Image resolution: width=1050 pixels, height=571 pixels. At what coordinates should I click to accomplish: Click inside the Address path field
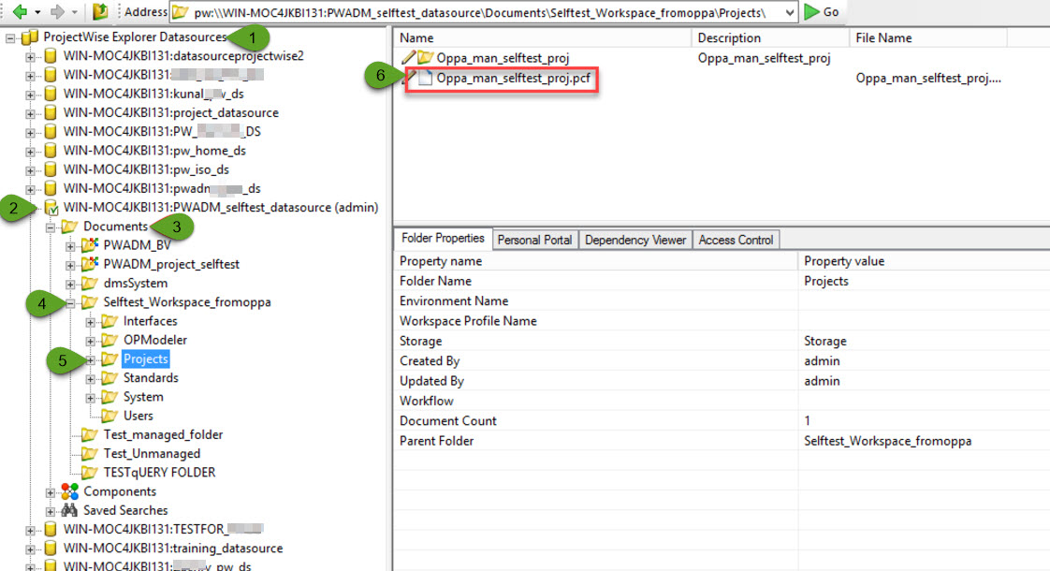(x=468, y=12)
